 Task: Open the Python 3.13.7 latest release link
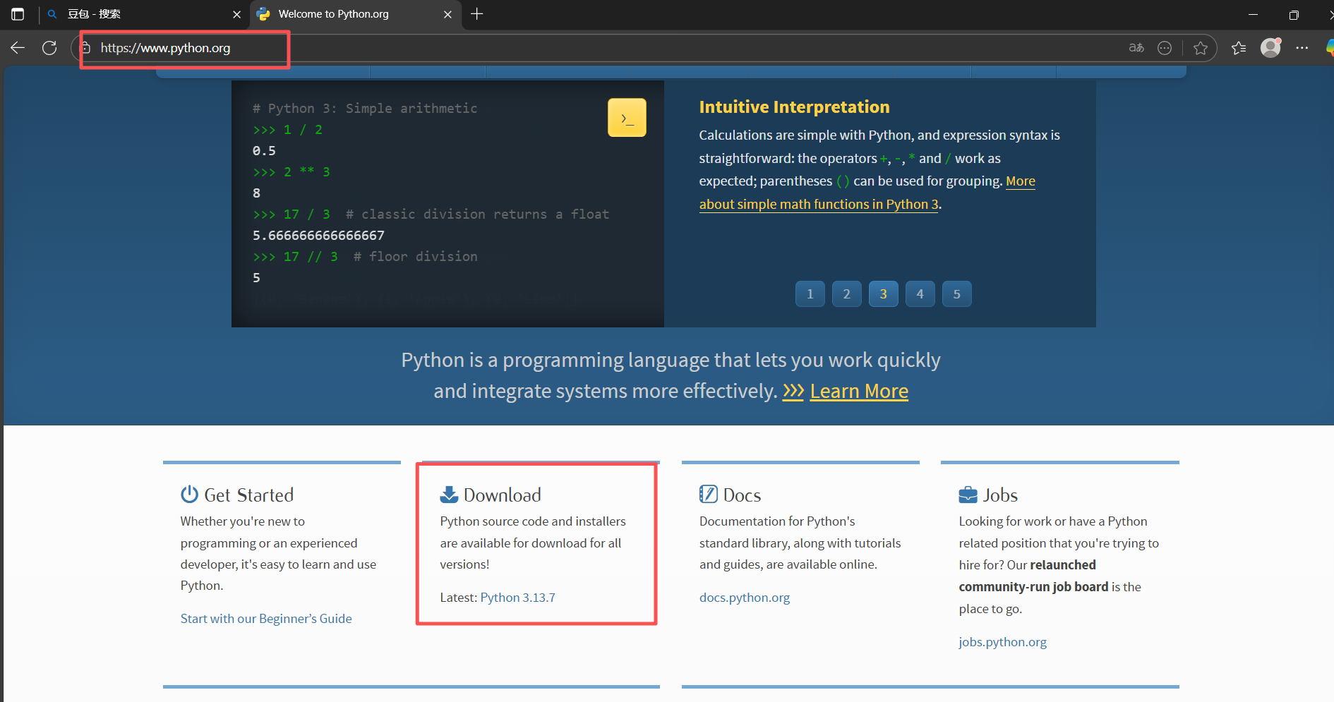(518, 598)
